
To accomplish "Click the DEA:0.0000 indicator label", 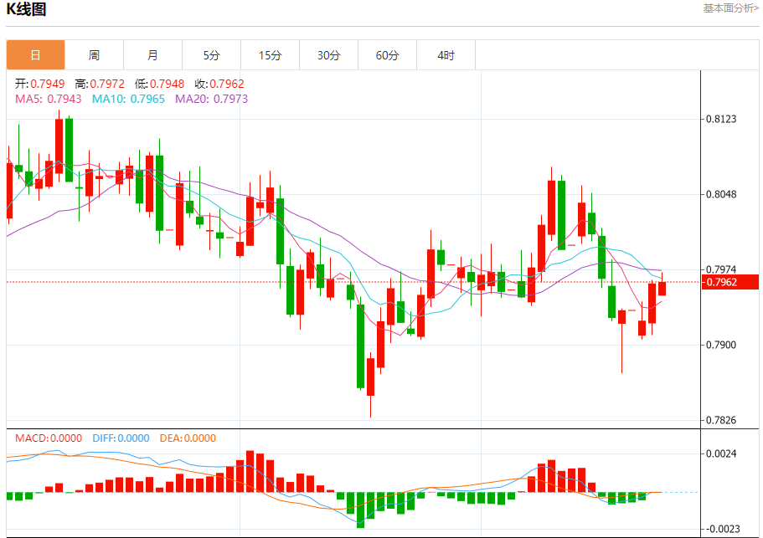I will (188, 438).
